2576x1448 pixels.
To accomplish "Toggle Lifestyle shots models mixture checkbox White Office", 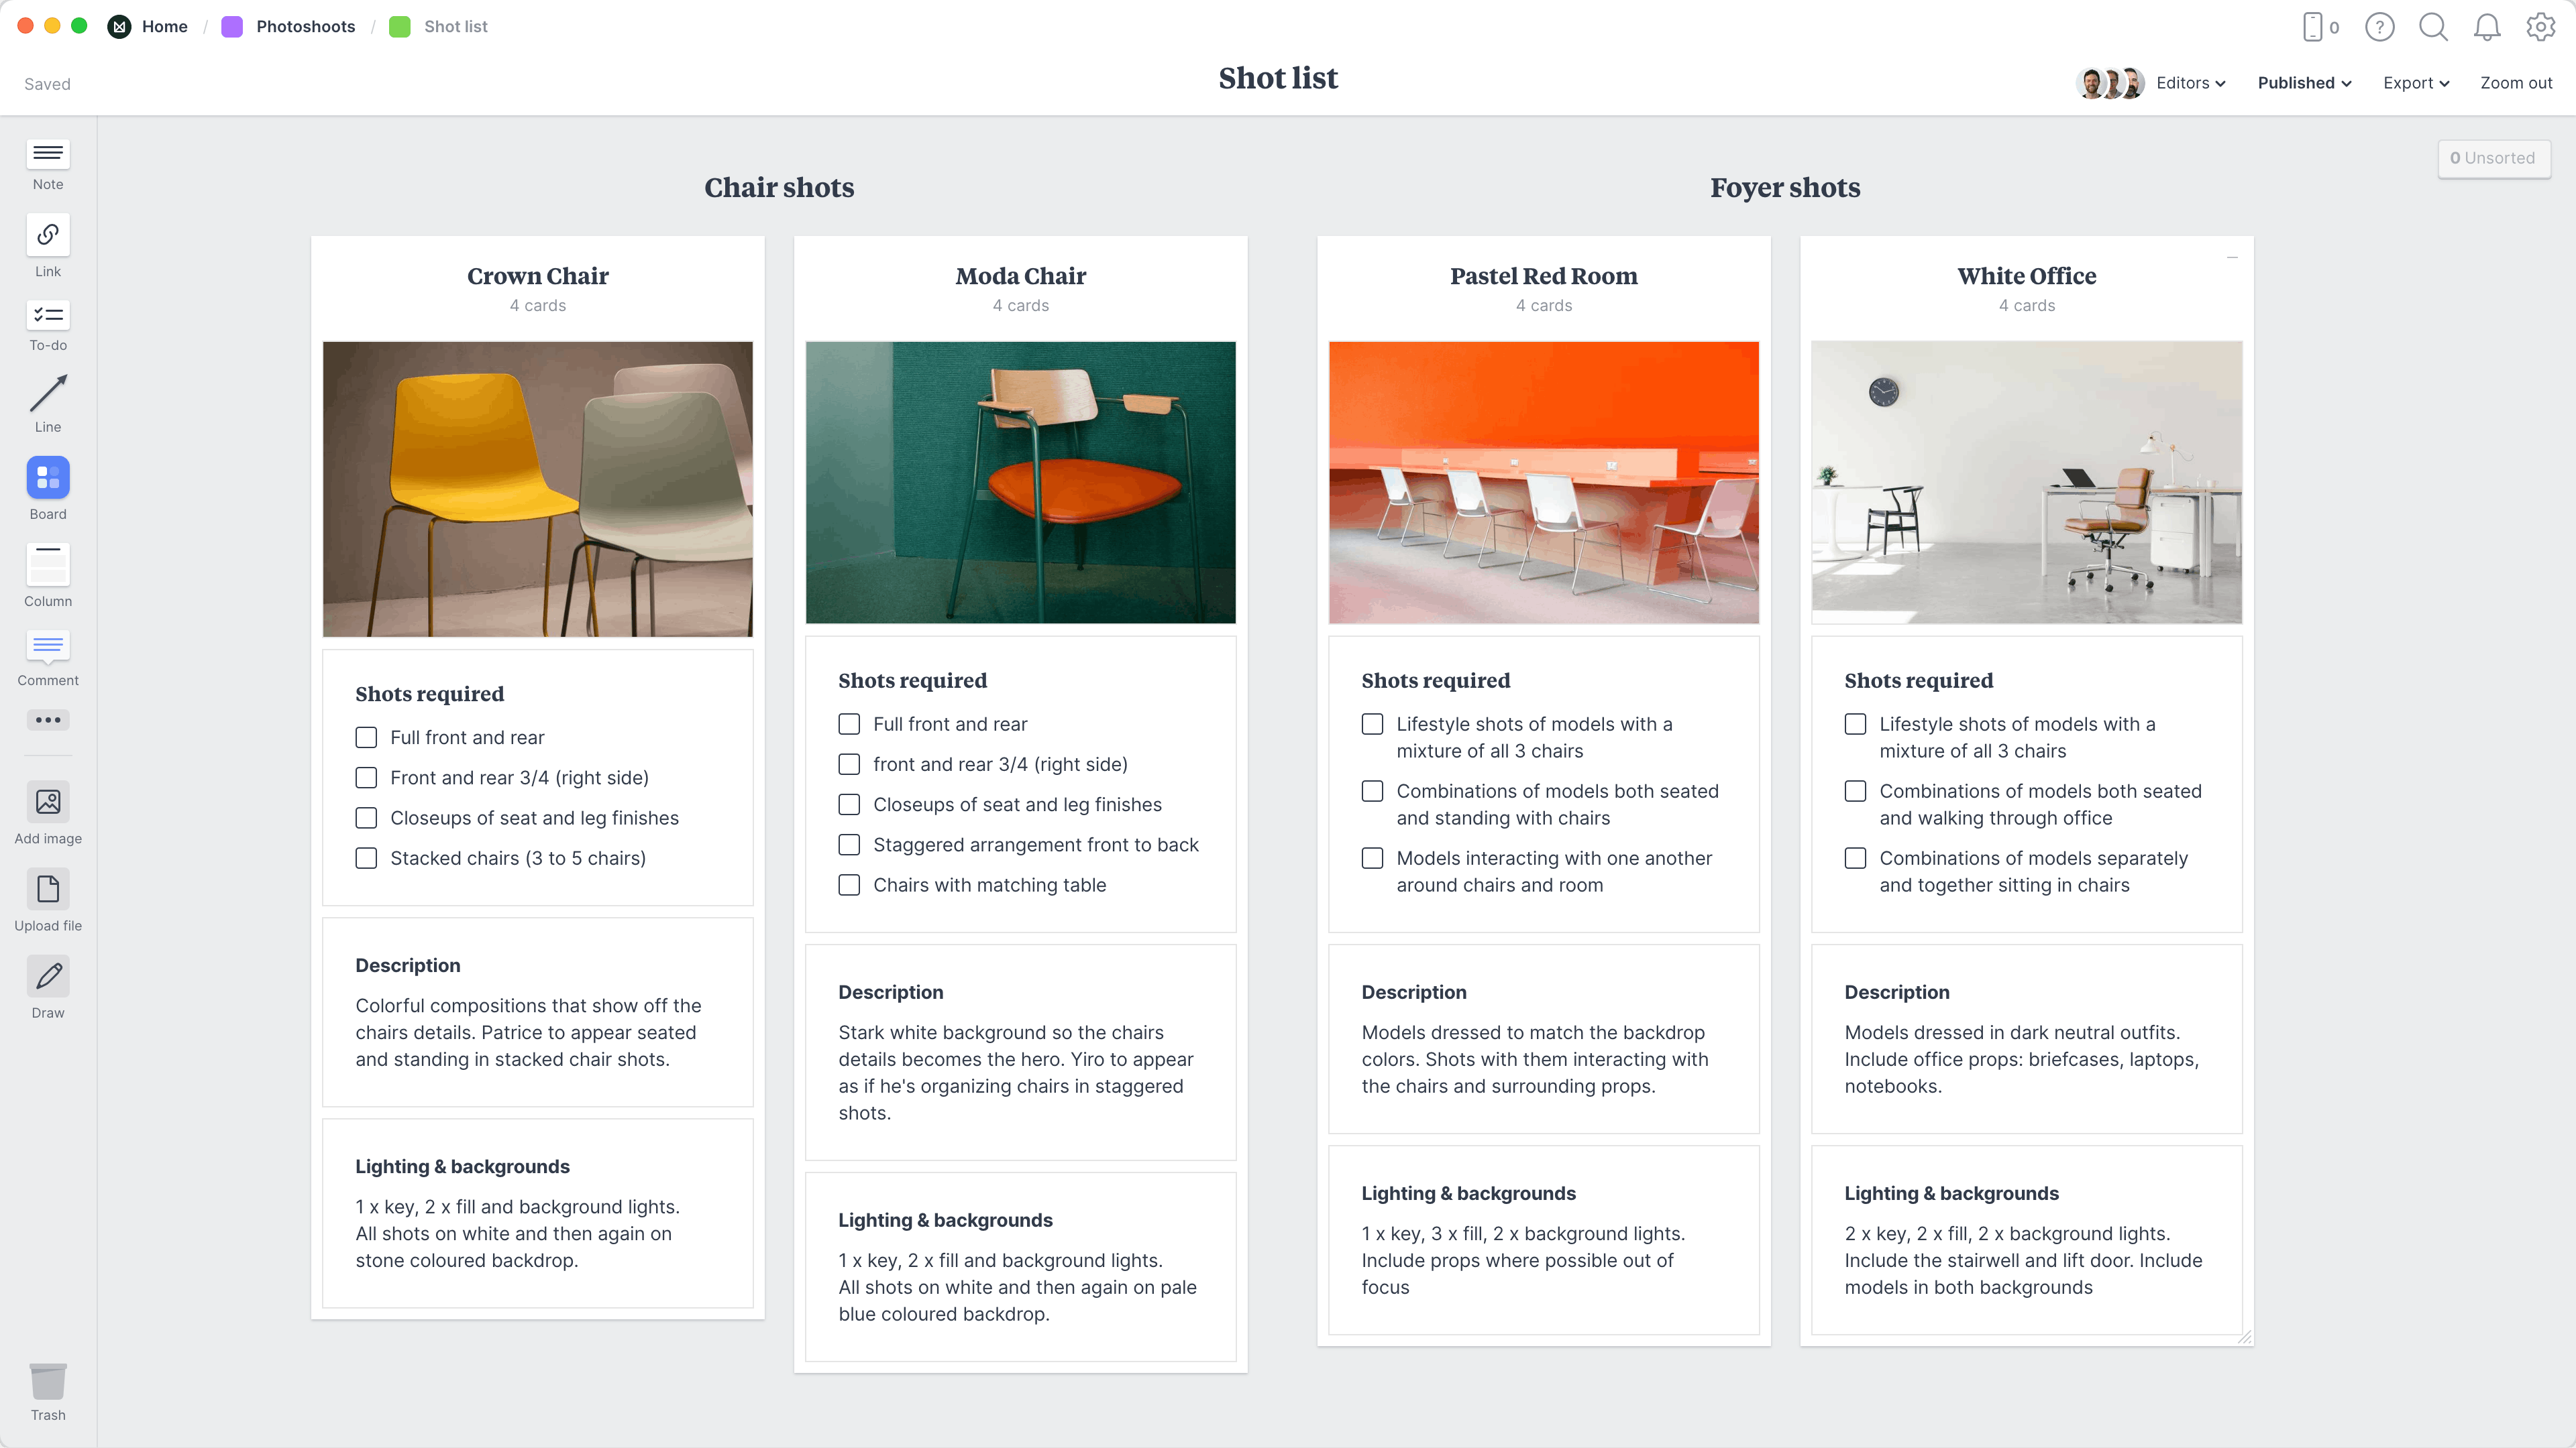I will pos(1856,723).
